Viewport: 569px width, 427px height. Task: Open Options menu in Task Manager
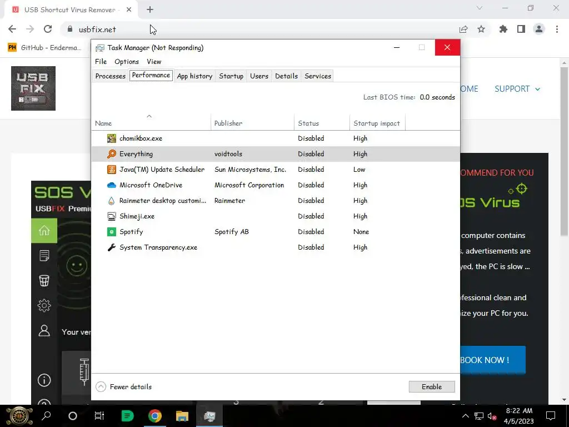point(127,62)
